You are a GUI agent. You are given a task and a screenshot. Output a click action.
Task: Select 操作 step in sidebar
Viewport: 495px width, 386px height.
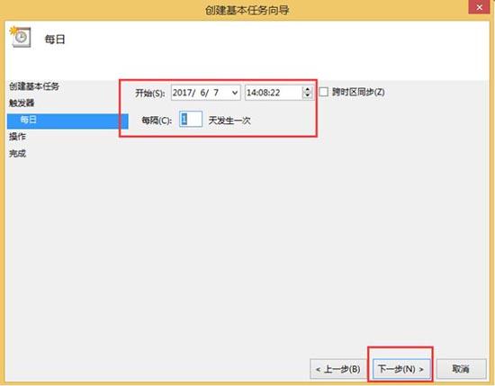17,137
